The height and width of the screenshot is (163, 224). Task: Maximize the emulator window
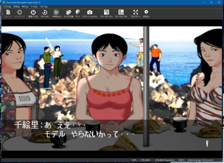pyautogui.click(x=211, y=2)
